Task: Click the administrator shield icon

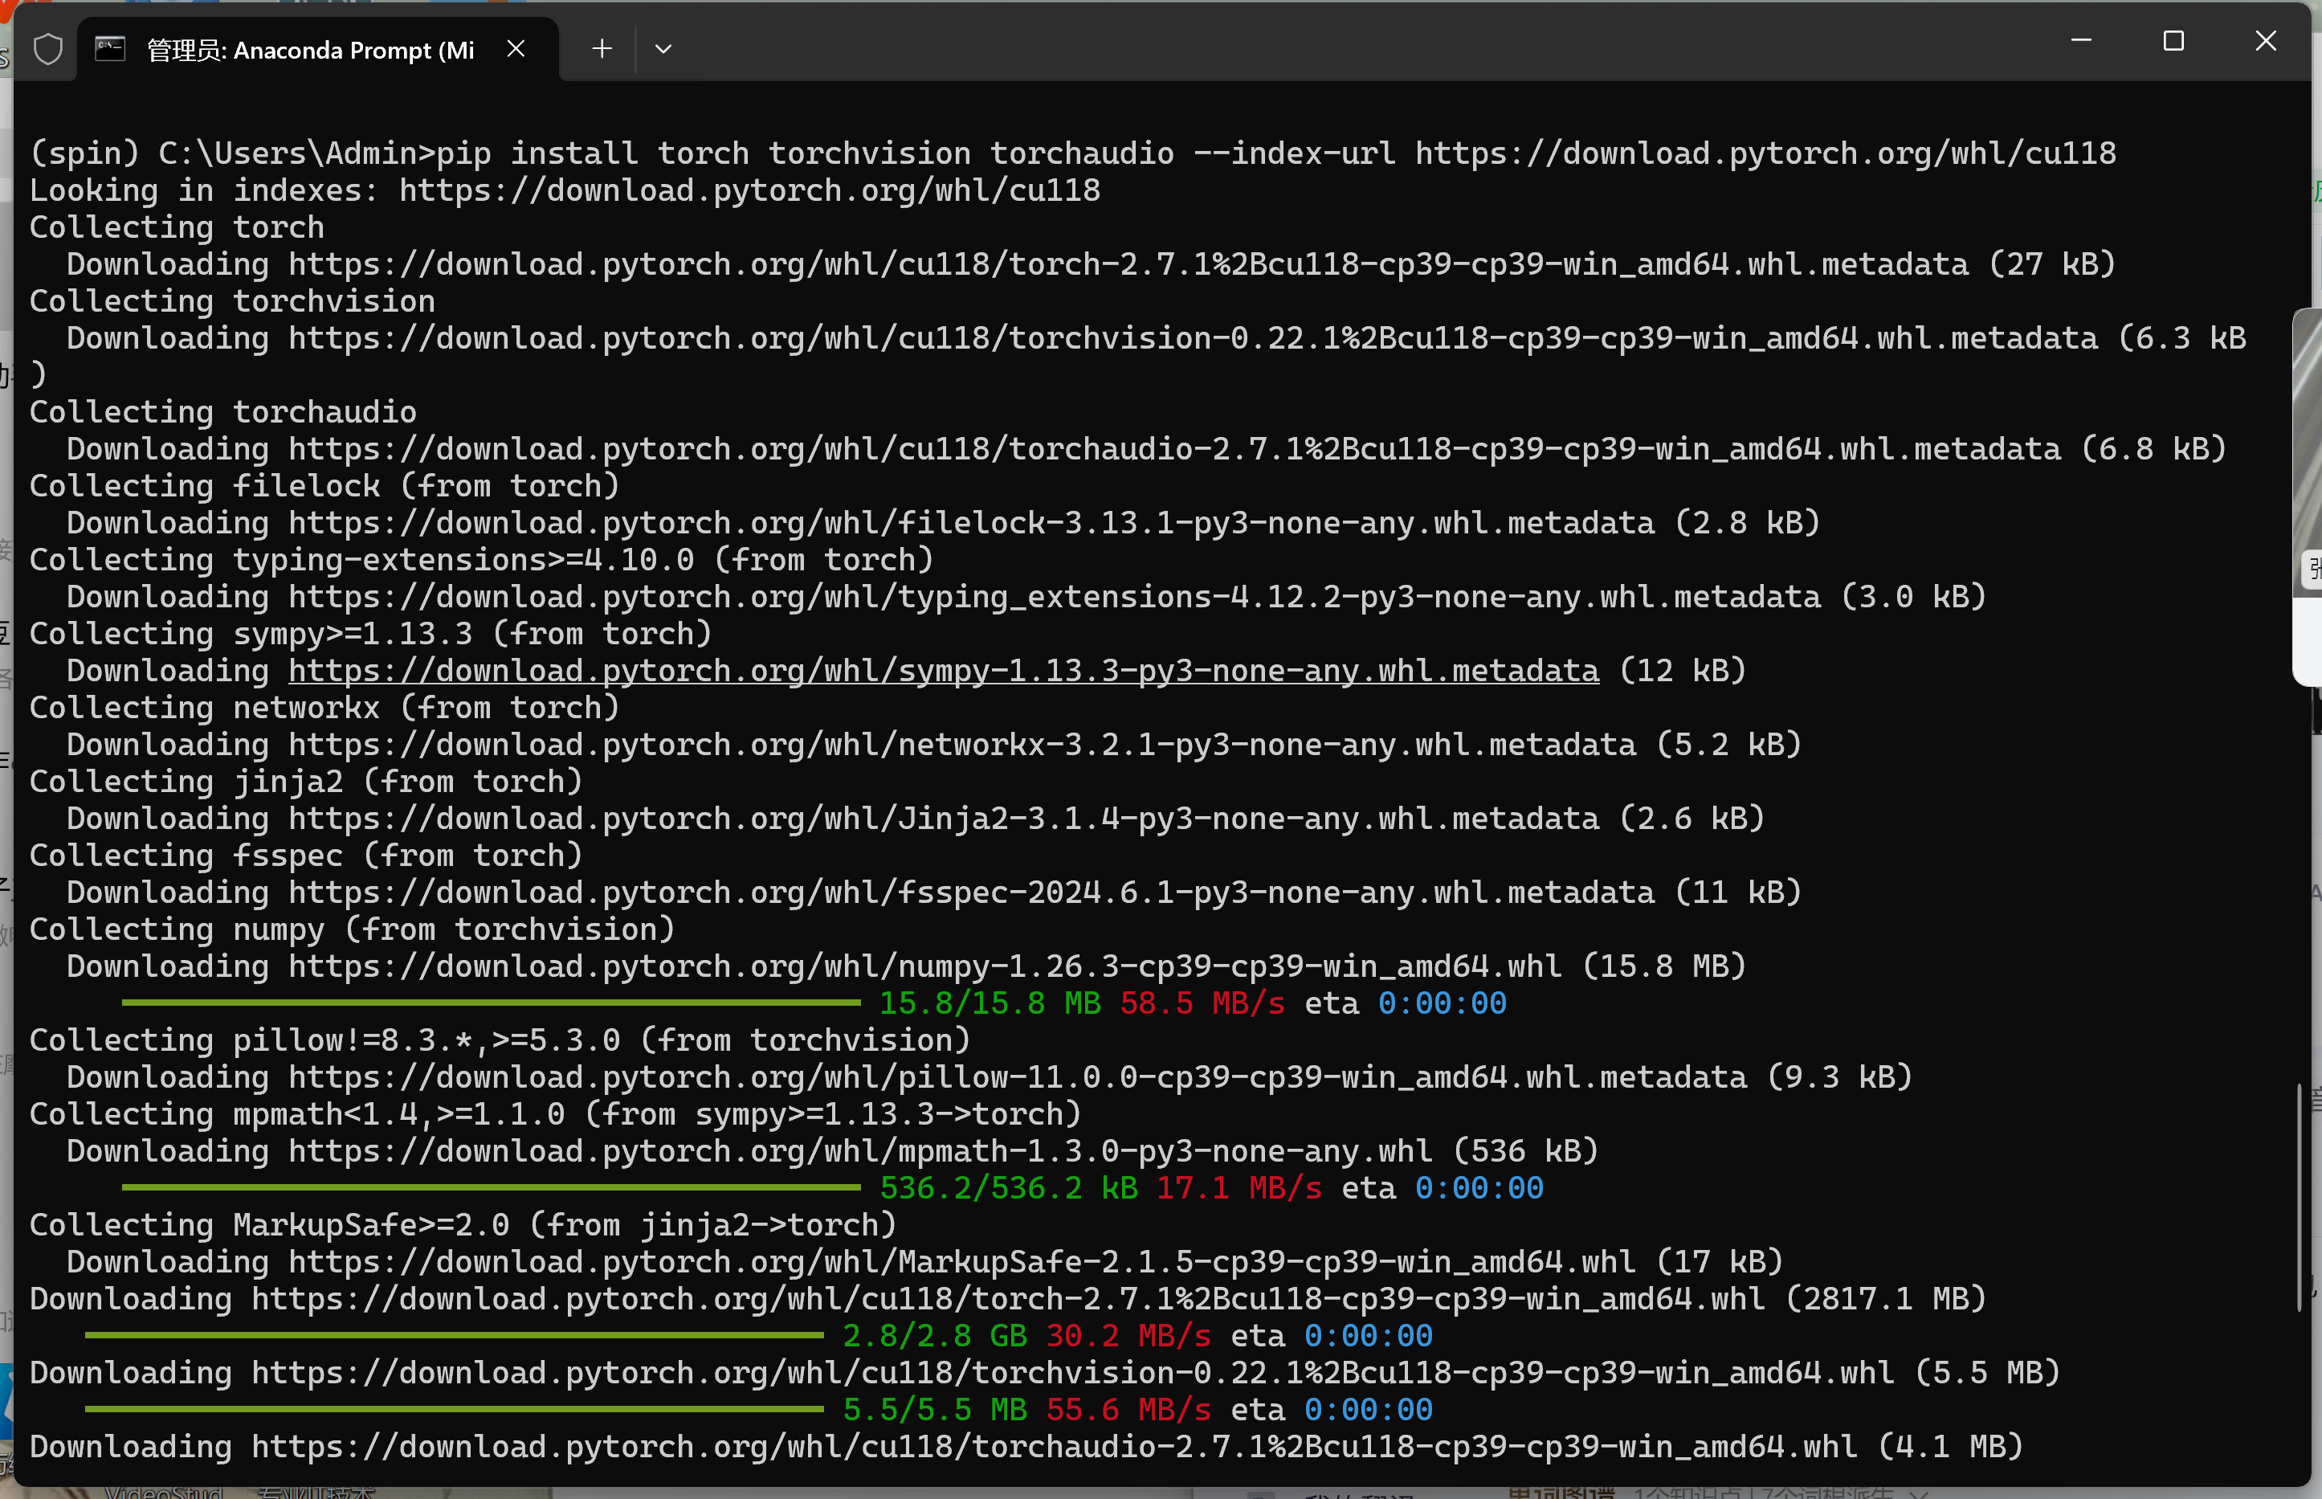Action: [47, 49]
